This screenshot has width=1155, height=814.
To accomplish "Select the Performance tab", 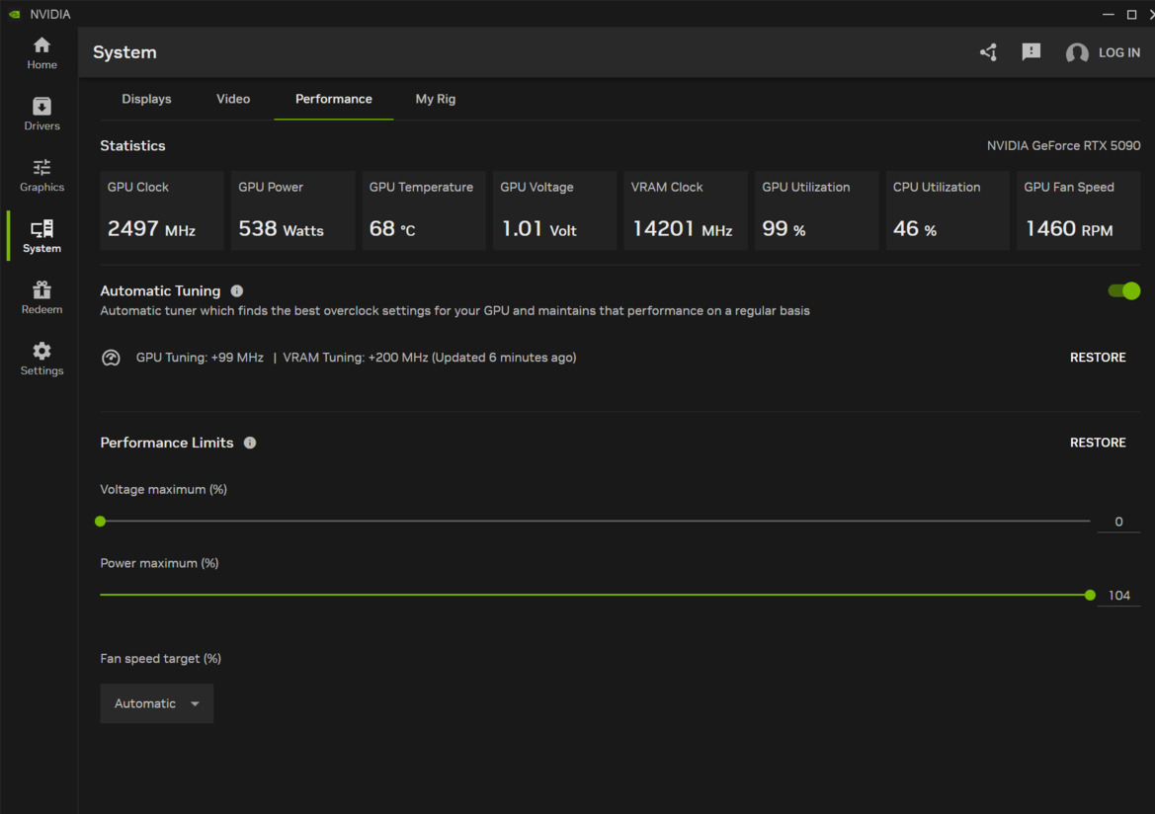I will pos(334,99).
